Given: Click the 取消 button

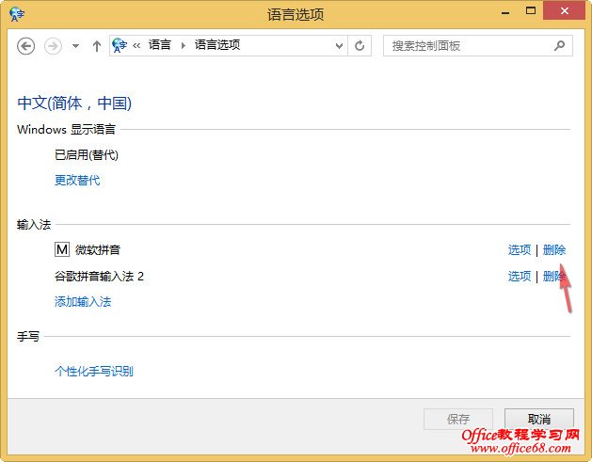Looking at the screenshot, I should pyautogui.click(x=539, y=419).
